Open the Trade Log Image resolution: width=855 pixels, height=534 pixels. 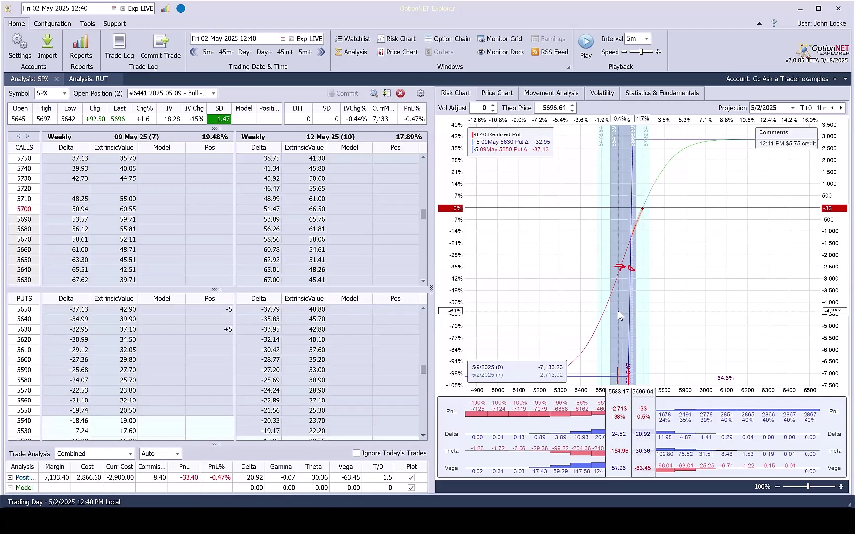119,46
